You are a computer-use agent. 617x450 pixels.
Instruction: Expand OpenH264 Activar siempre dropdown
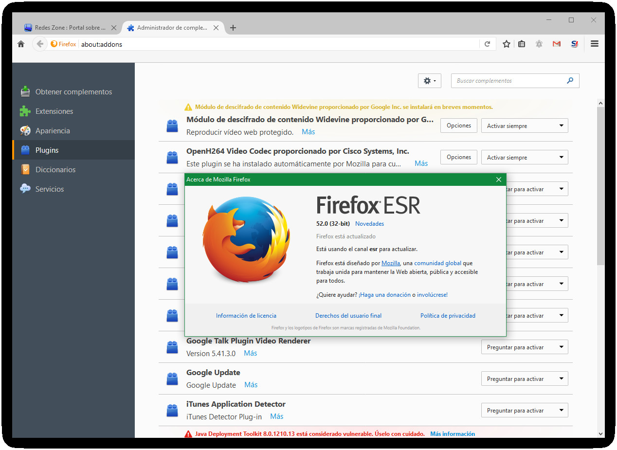(525, 157)
